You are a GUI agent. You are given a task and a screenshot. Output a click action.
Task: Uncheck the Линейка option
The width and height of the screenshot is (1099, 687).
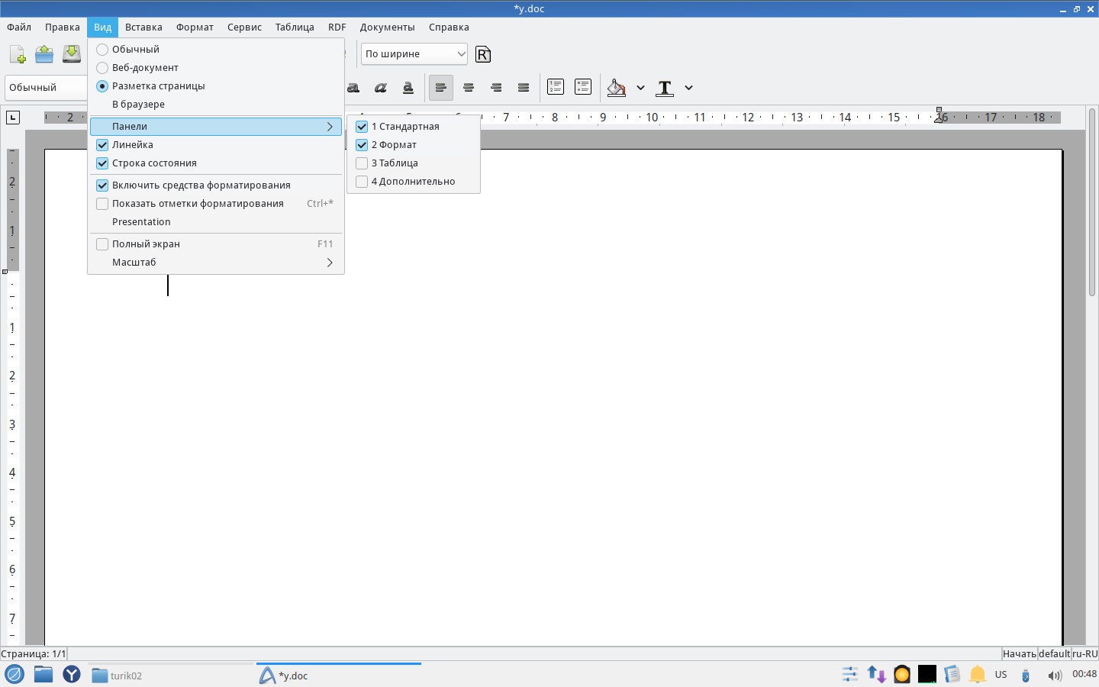point(102,145)
